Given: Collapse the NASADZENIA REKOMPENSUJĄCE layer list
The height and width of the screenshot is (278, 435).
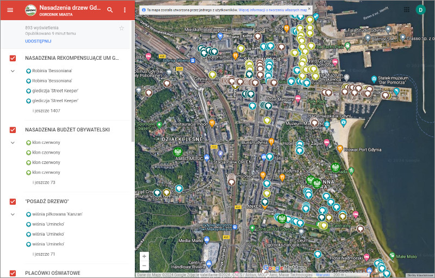Looking at the screenshot, I should [13, 71].
